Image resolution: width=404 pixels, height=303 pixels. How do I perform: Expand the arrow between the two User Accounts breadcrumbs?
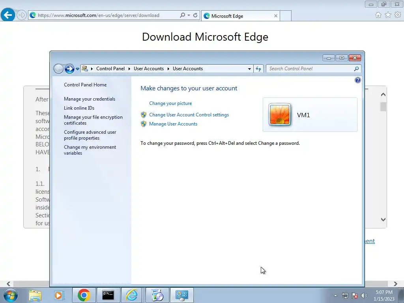click(168, 69)
